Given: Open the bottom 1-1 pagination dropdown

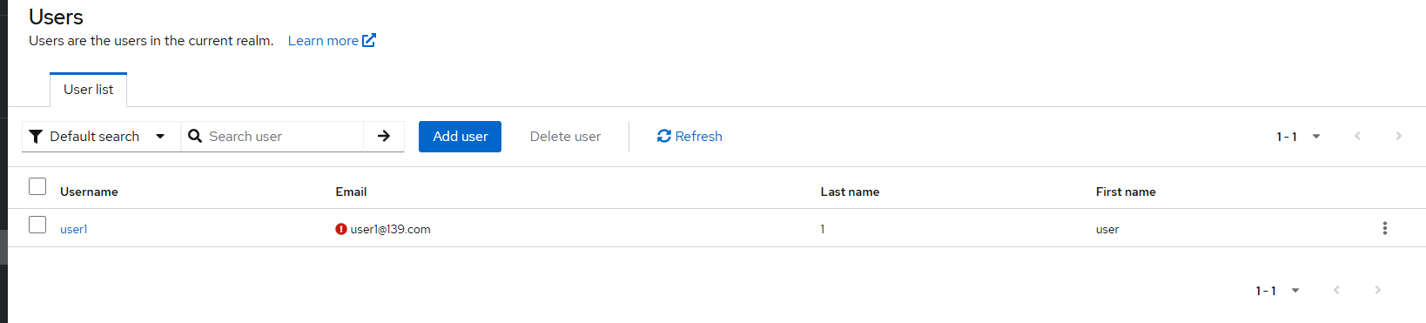Looking at the screenshot, I should tap(1277, 291).
